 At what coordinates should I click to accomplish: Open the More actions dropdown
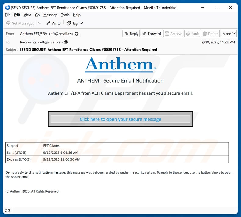point(229,34)
